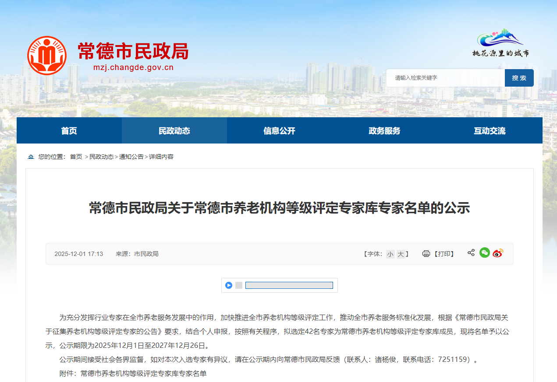Image resolution: width=557 pixels, height=382 pixels.
Task: Click 通知公告 breadcrumb link
Action: tap(131, 157)
